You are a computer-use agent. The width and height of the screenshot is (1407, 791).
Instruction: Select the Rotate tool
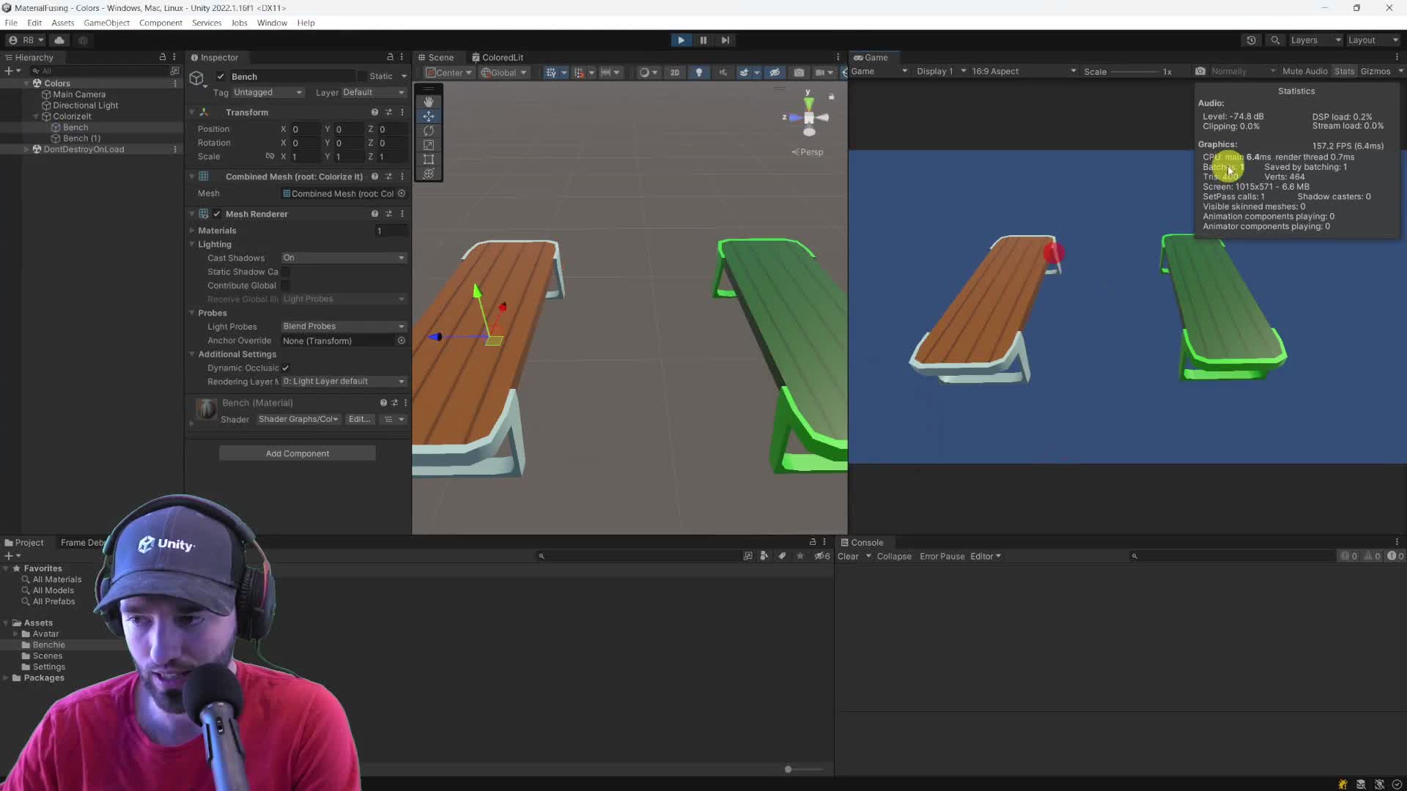(429, 130)
